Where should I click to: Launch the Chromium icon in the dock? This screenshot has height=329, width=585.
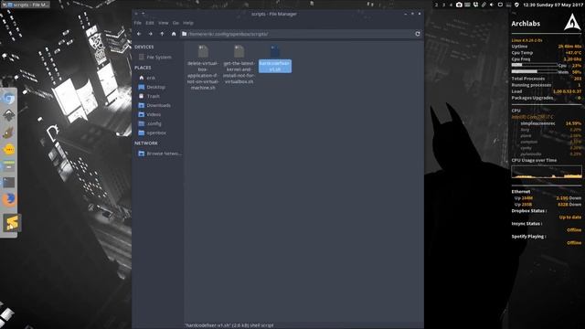pos(9,99)
